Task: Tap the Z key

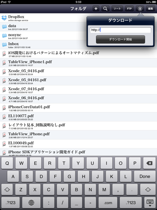Action: [21, 189]
